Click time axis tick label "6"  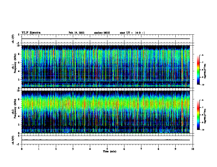124,149
